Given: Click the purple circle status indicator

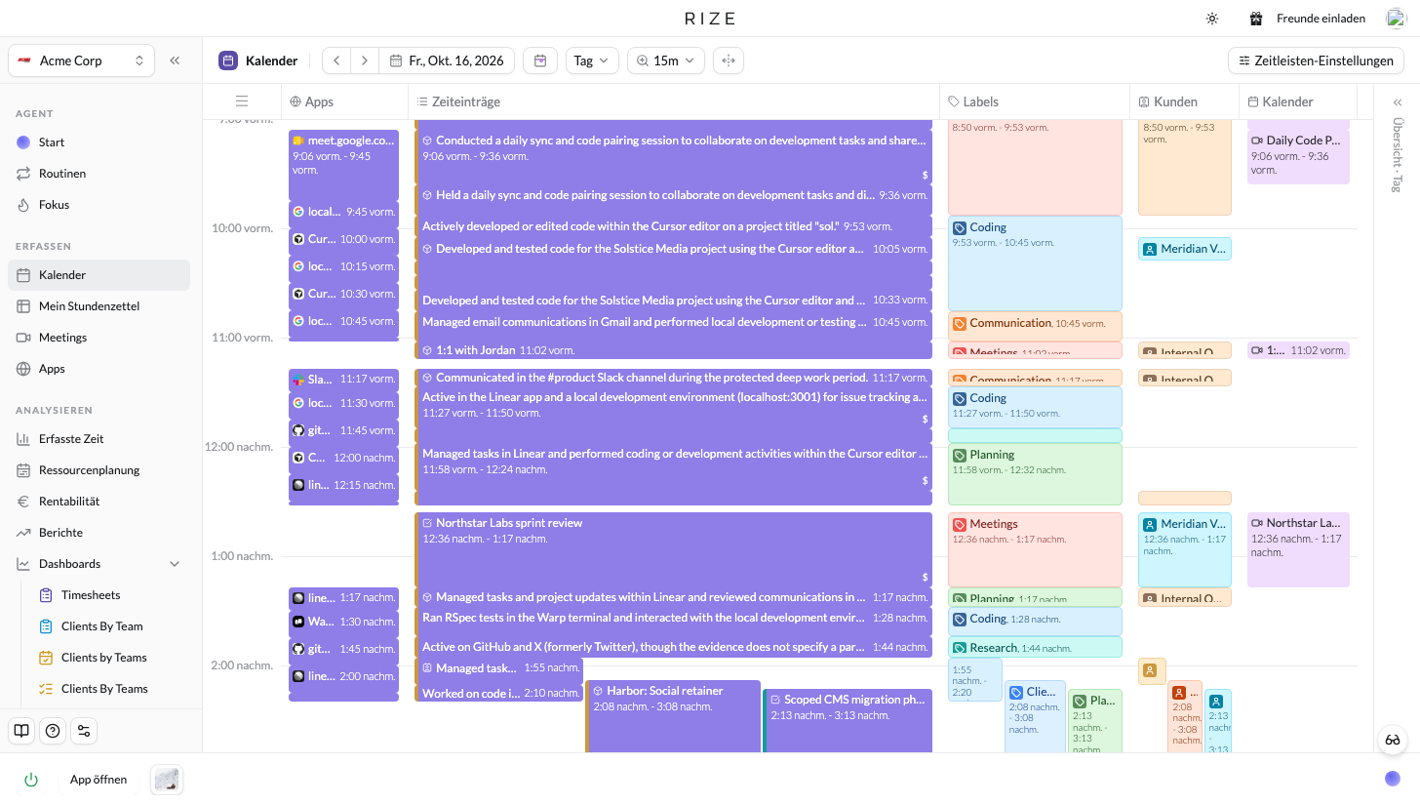Looking at the screenshot, I should pyautogui.click(x=1393, y=778).
